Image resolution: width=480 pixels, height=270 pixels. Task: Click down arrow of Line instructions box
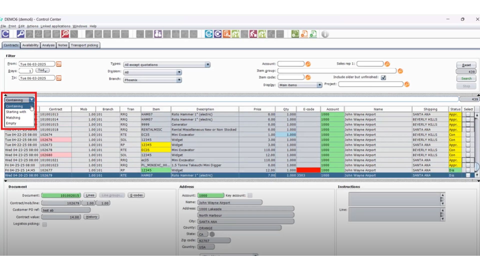point(442,219)
